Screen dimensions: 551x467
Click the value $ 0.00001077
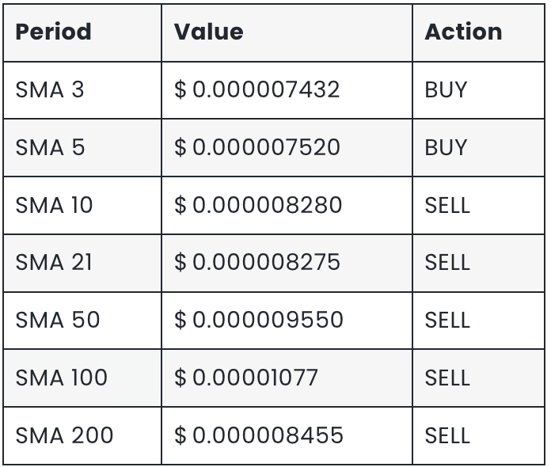point(245,378)
